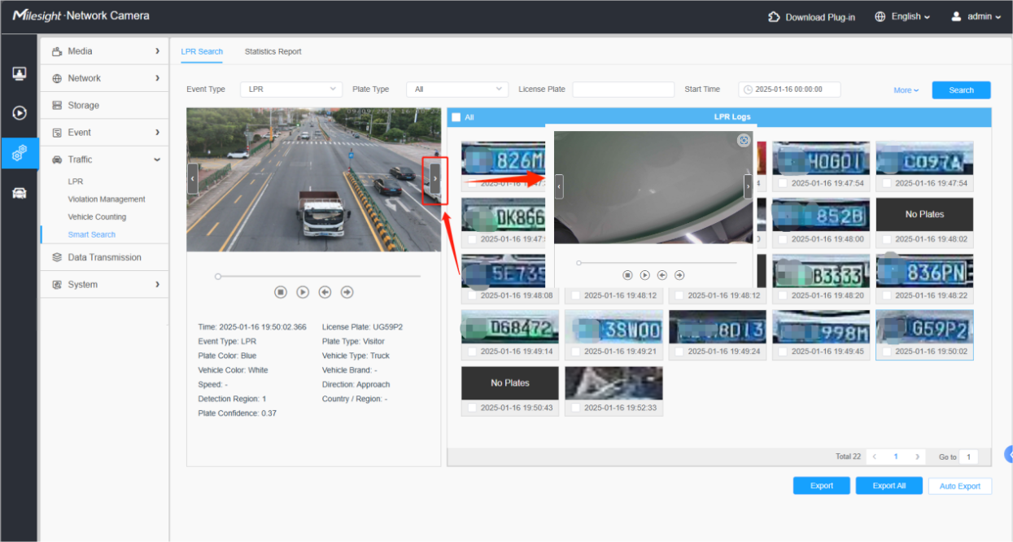
Task: Open Violation Management under Traffic
Action: (107, 199)
